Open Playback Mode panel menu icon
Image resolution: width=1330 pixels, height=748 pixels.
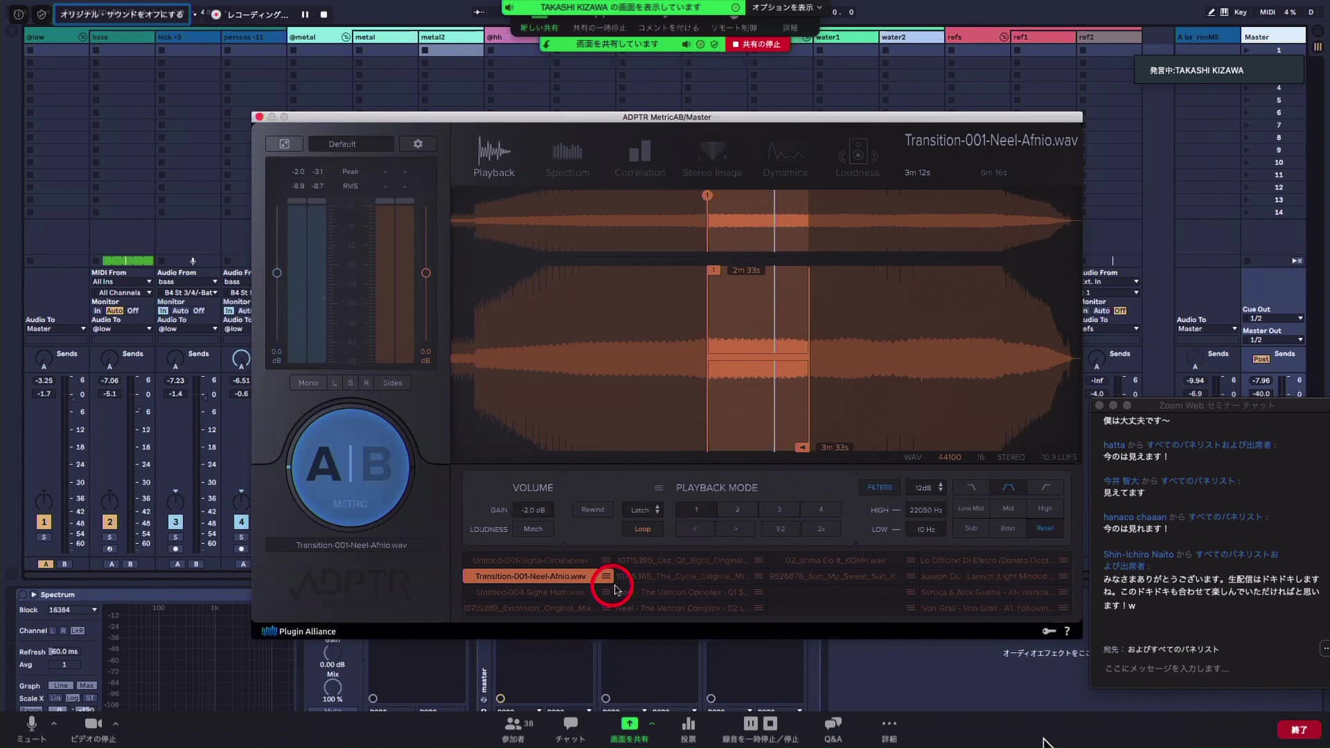click(x=659, y=488)
